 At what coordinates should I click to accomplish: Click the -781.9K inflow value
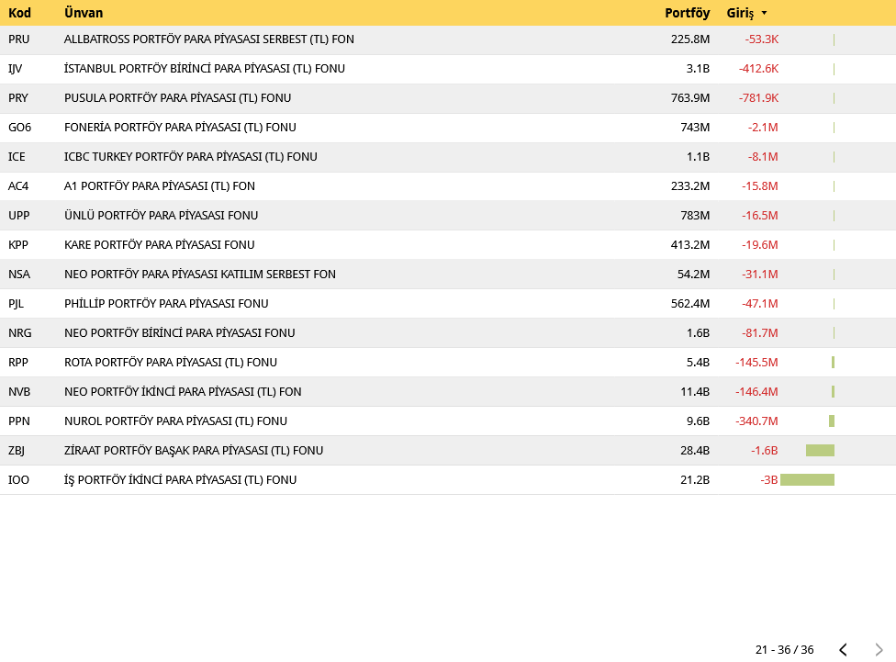(759, 97)
